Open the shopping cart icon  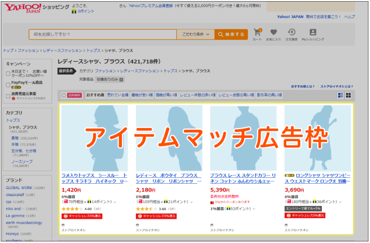[x=257, y=32]
